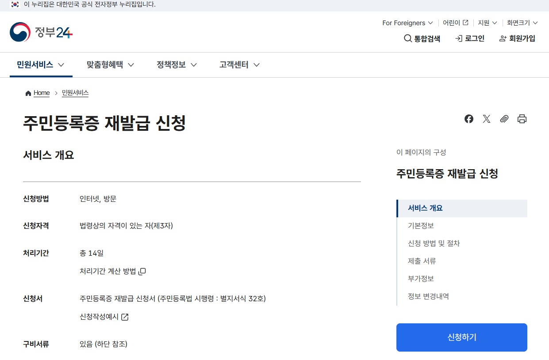
Task: Open 처리기간 계산 방법 popup icon
Action: point(142,271)
